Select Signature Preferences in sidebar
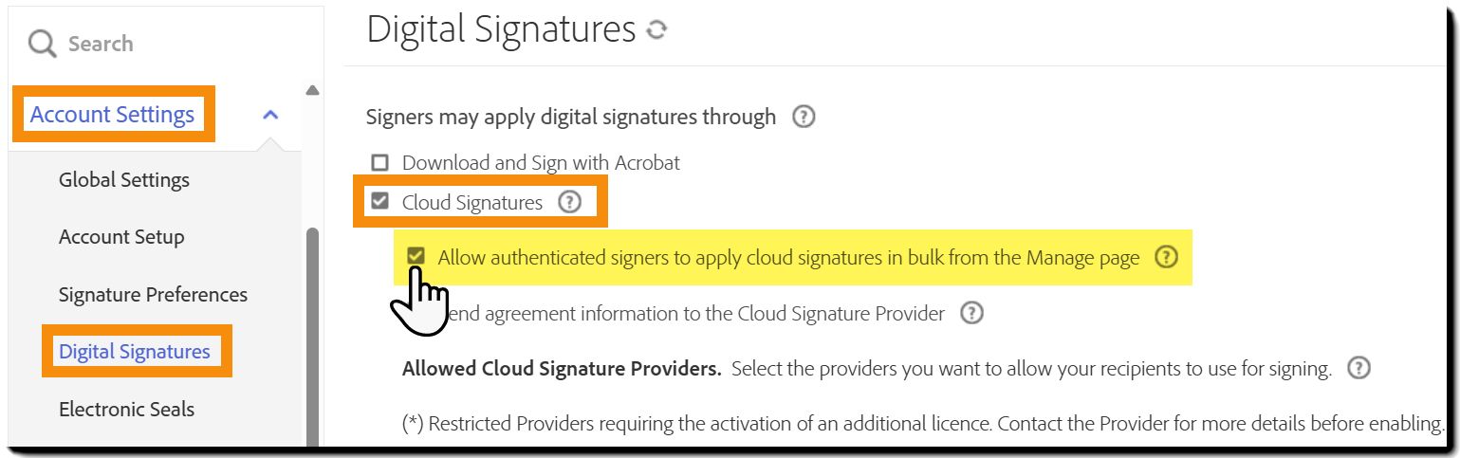 pyautogui.click(x=153, y=295)
